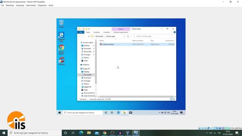
Task: Open the host OBS Studio taskbar icon
Action: click(112, 133)
